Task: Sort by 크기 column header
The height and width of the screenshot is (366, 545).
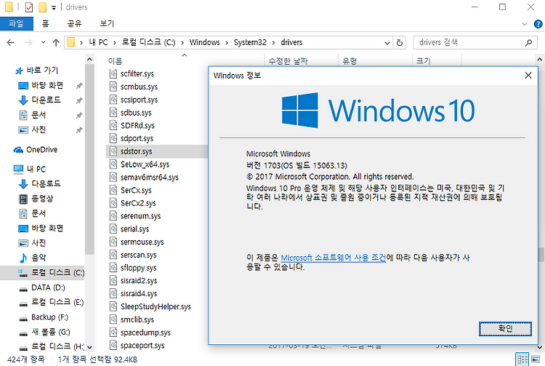Action: (424, 61)
